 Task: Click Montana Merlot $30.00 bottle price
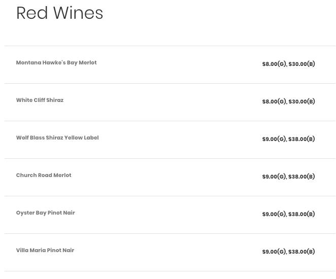[301, 64]
